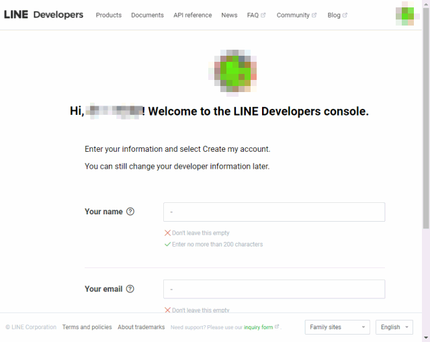Click the help icon beside Your email
430x342 pixels.
(130, 289)
